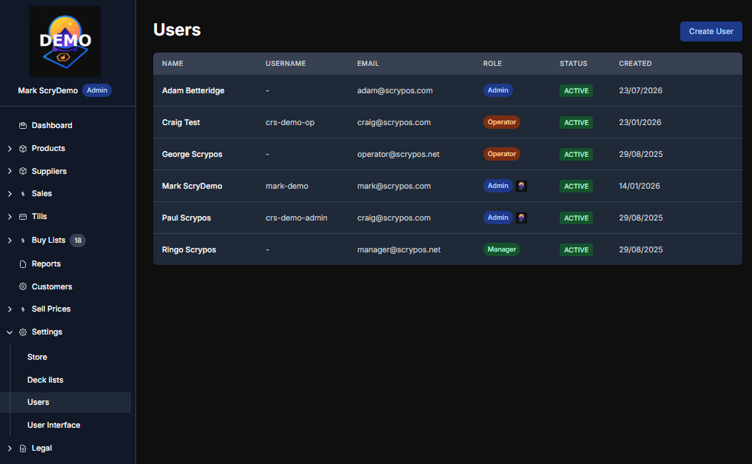752x464 pixels.
Task: Click the Reports document icon
Action: 22,264
